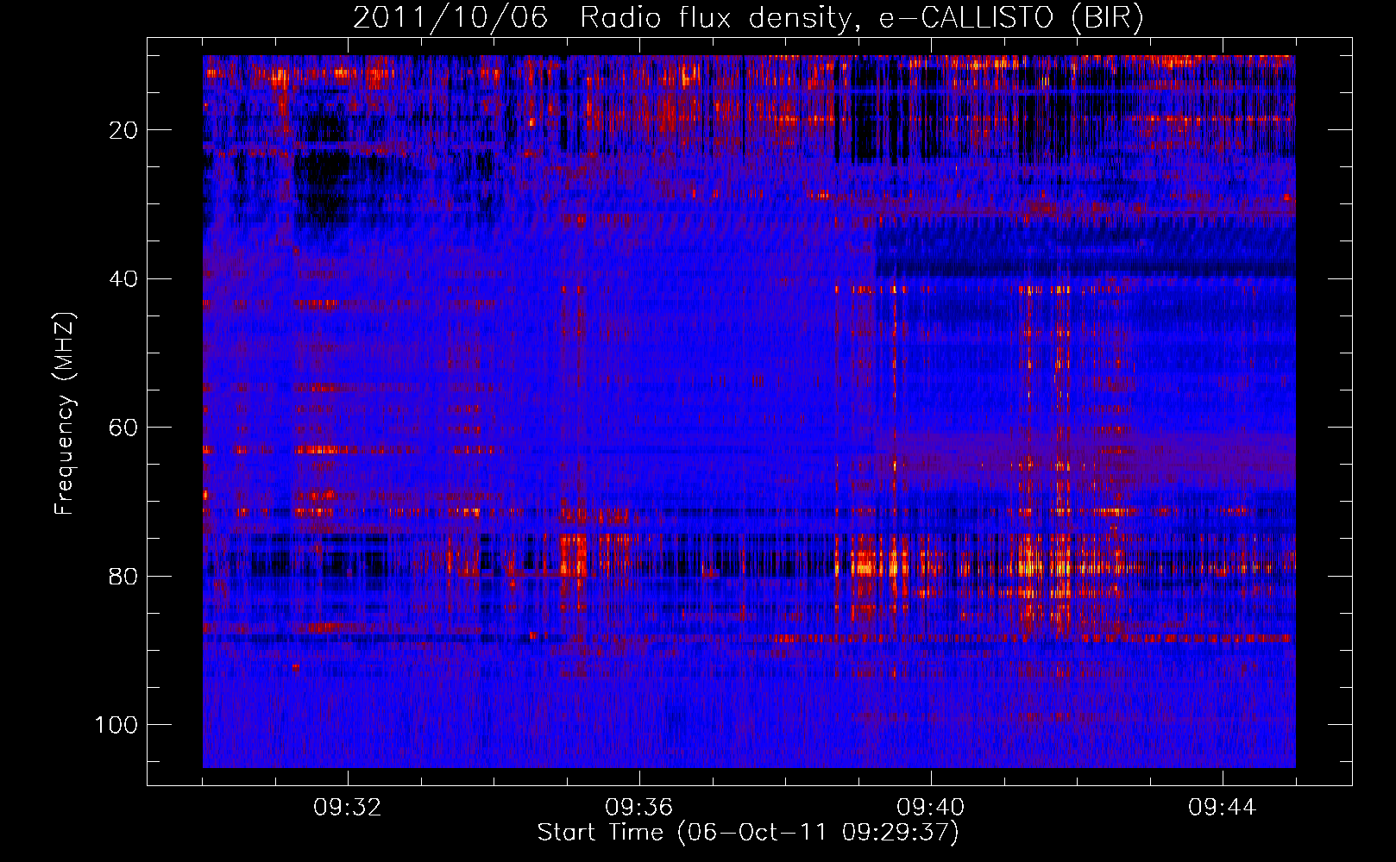Click the 09:44 time tick label
Viewport: 1396px width, 862px height.
(x=1223, y=808)
